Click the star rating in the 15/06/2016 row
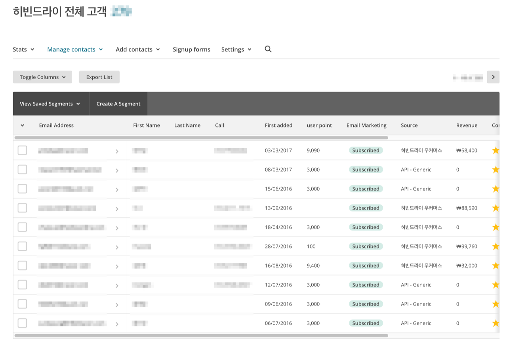This screenshot has height=343, width=507. (x=496, y=189)
